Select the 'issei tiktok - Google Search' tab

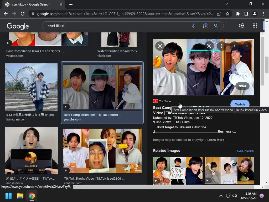33,4
